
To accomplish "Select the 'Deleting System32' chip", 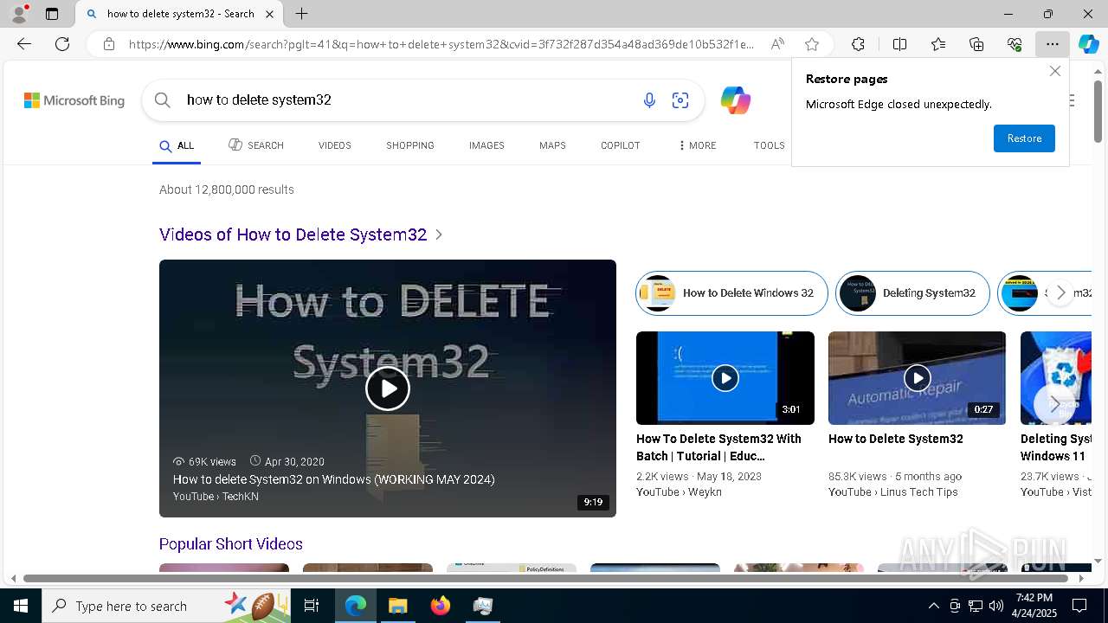I will pos(912,293).
